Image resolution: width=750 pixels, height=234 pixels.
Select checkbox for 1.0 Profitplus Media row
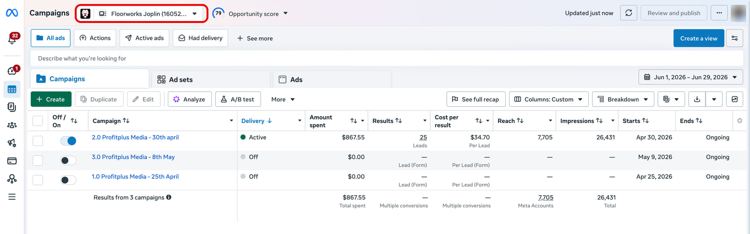click(x=38, y=180)
